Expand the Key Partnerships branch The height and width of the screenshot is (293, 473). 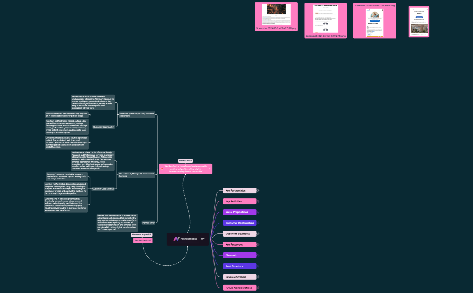(x=258, y=191)
